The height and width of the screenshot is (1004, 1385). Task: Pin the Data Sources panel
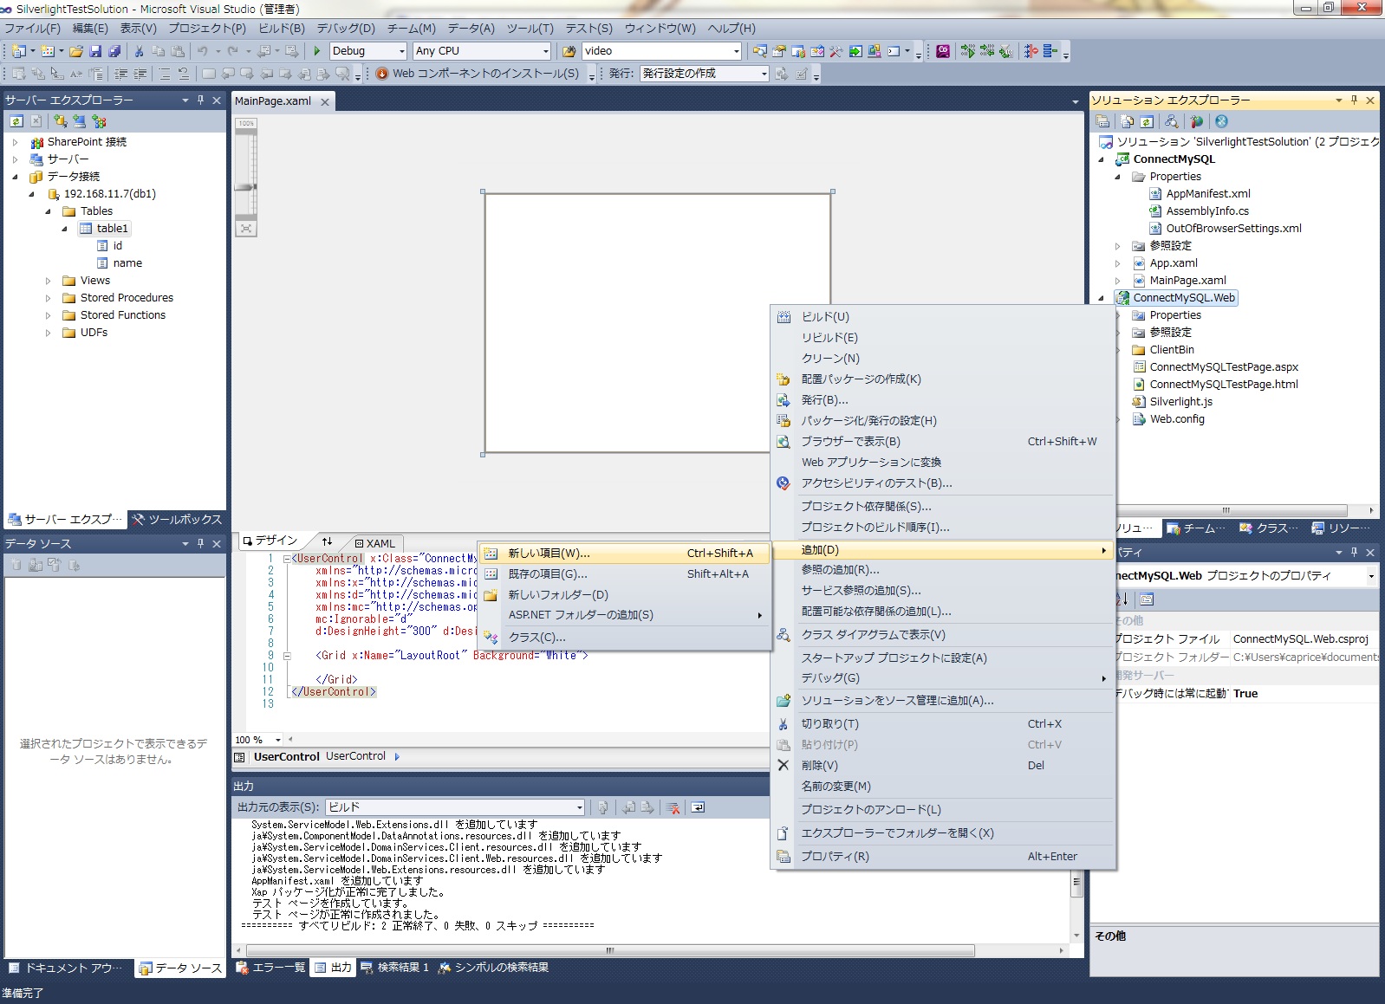coord(200,543)
